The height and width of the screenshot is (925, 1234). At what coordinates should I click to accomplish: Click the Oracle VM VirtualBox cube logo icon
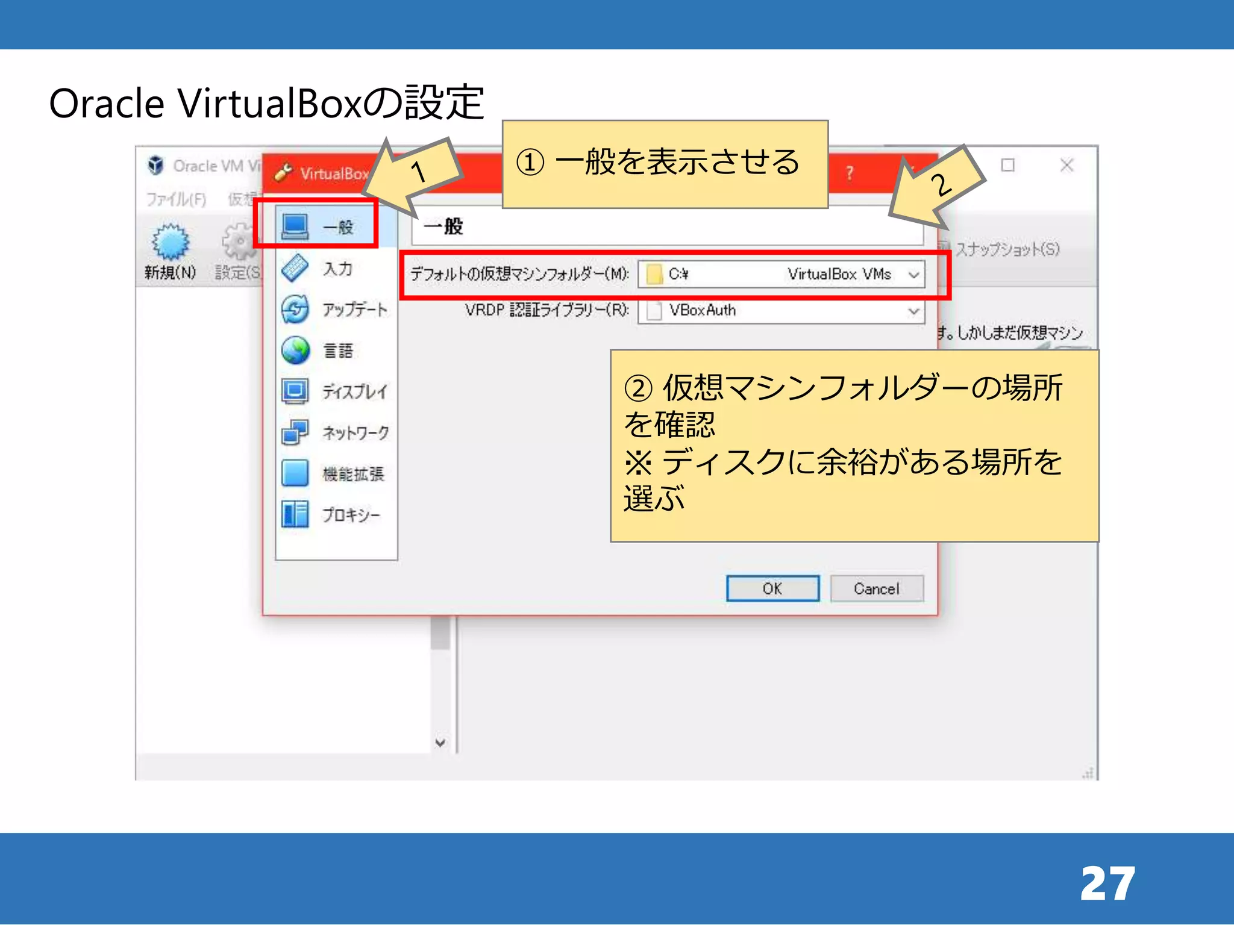point(155,164)
